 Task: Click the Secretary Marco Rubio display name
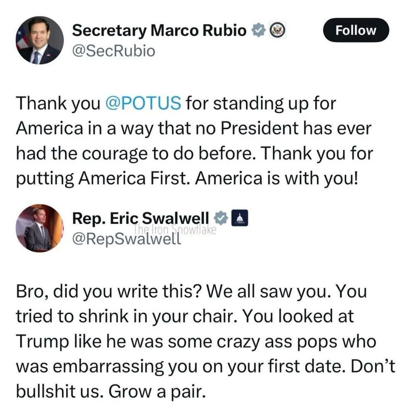[x=159, y=30]
